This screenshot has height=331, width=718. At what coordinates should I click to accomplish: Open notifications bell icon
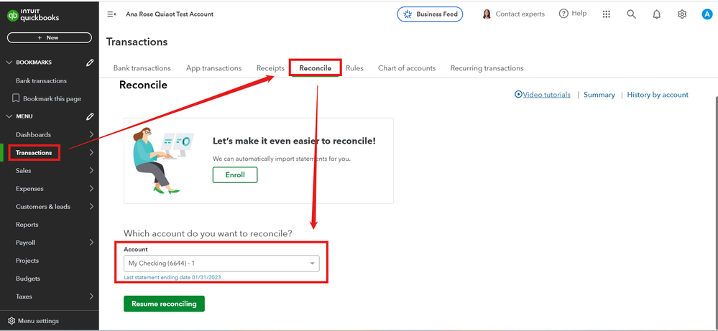point(657,14)
